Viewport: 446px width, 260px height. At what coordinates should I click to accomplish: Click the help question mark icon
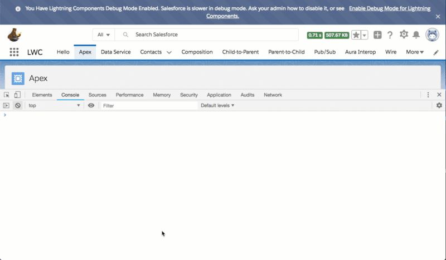[390, 35]
